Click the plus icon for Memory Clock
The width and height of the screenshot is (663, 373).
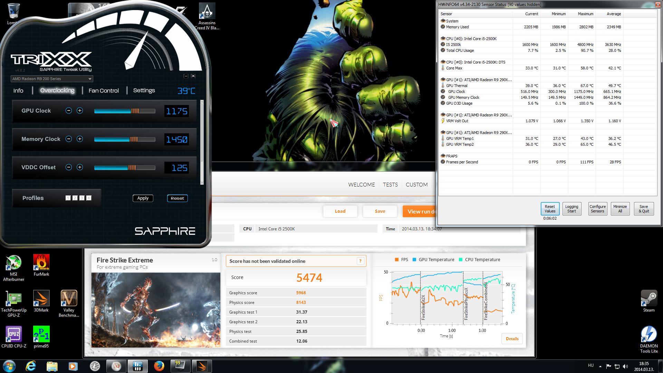[x=80, y=139]
